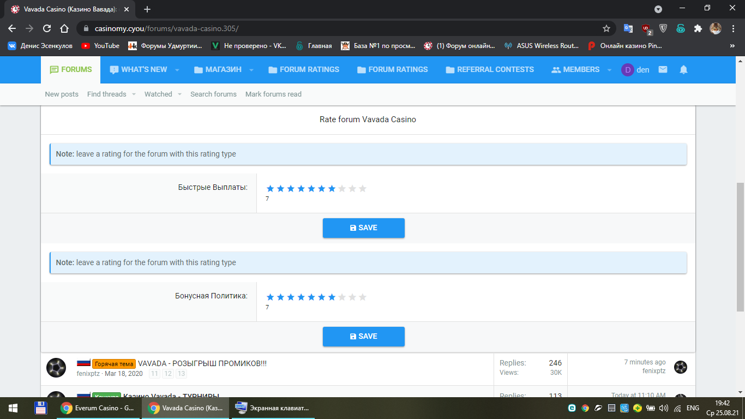Viewport: 745px width, 419px height.
Task: Save the Бонусная Политика rating
Action: click(x=364, y=337)
